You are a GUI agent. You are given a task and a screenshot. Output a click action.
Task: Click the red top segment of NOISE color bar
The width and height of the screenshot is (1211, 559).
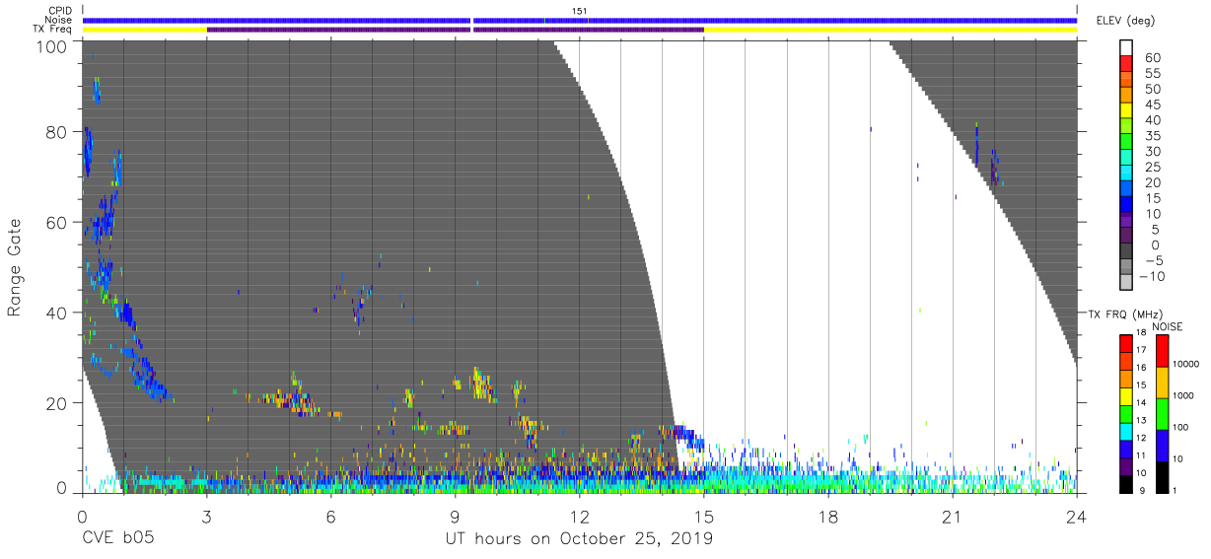coord(1162,351)
